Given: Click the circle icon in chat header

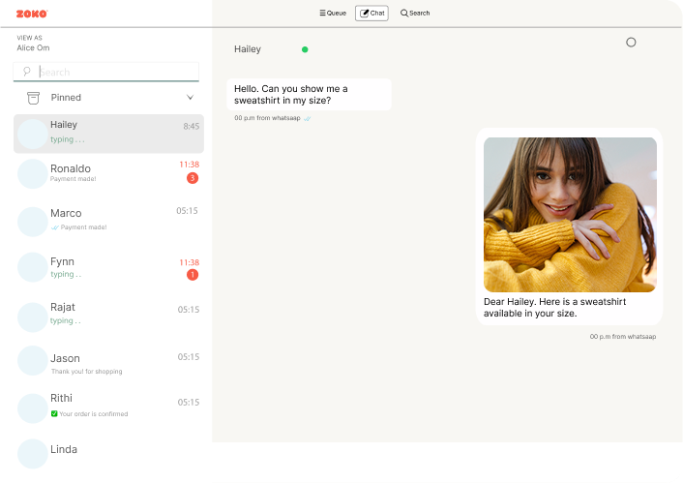Looking at the screenshot, I should pos(631,43).
